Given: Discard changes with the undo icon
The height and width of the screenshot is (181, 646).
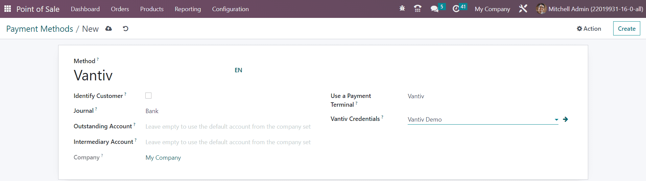Looking at the screenshot, I should 125,29.
